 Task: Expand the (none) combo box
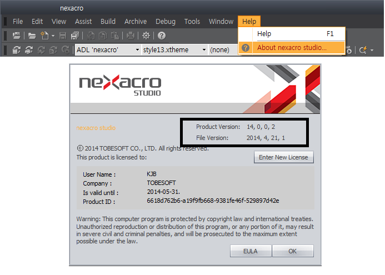click(x=222, y=50)
